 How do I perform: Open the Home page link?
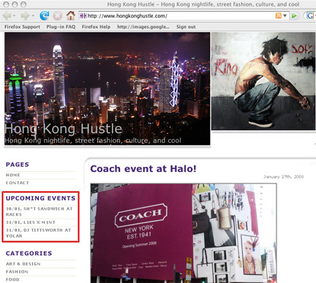[13, 175]
